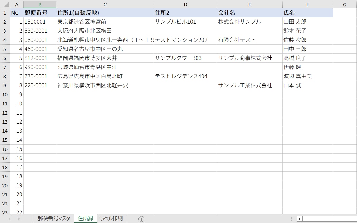Click address cell 愛知県名古屋市中区三の丸
Viewport: 357px width, 223px height.
105,49
